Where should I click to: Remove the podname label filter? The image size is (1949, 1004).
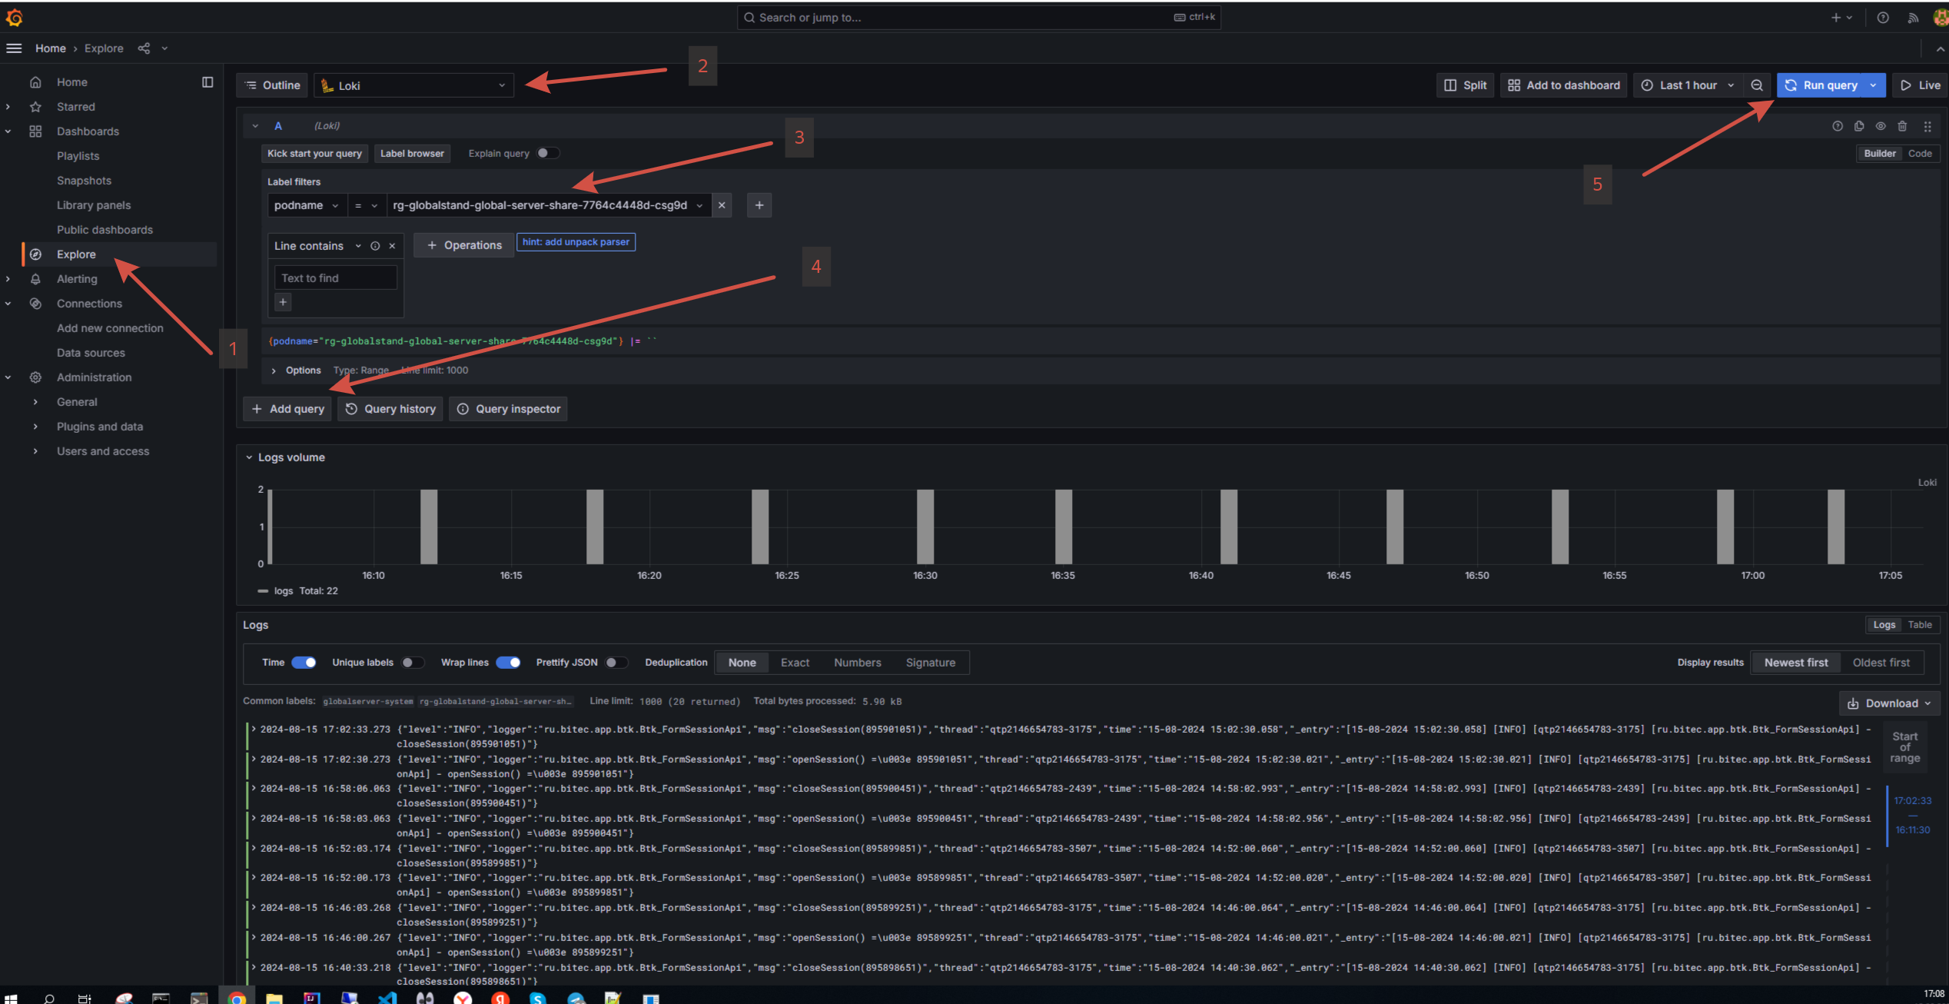pyautogui.click(x=722, y=205)
